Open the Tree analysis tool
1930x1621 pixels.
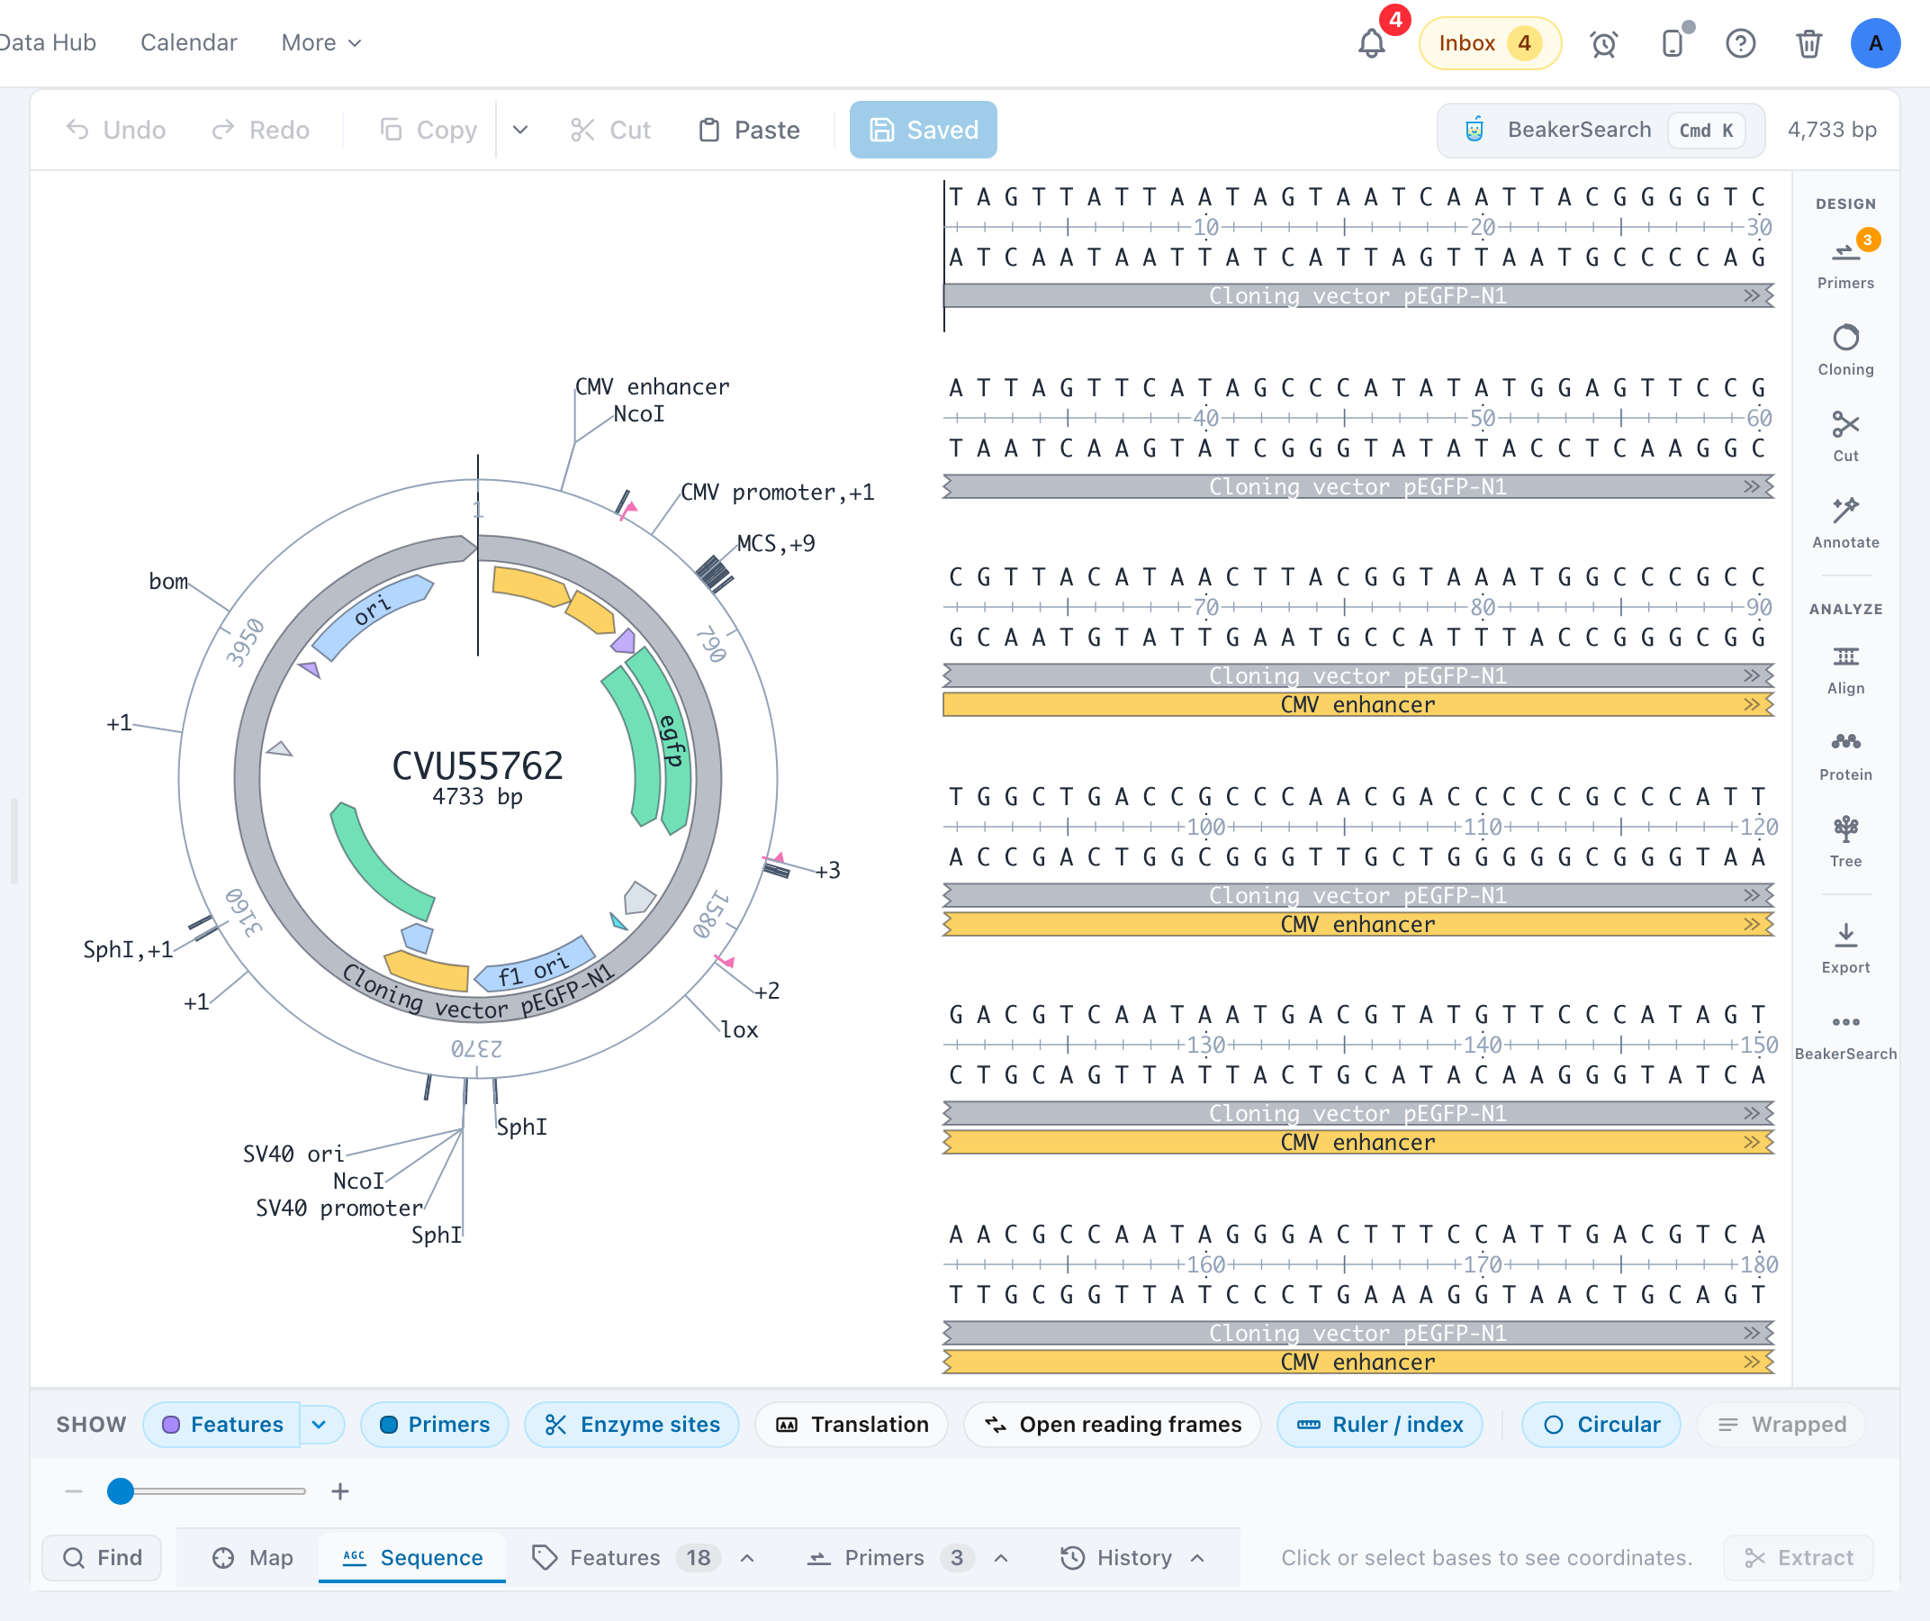tap(1845, 841)
